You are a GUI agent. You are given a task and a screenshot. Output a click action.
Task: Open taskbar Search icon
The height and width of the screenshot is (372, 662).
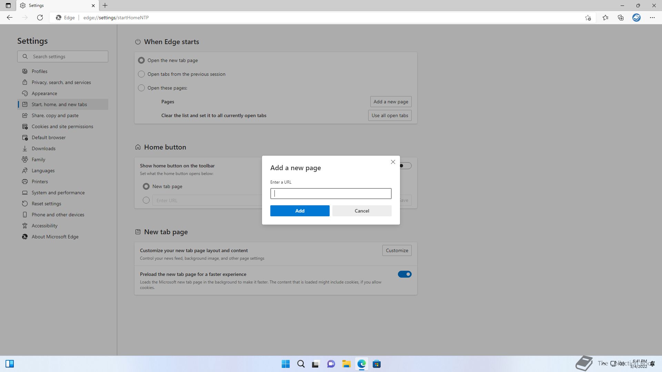pos(301,364)
